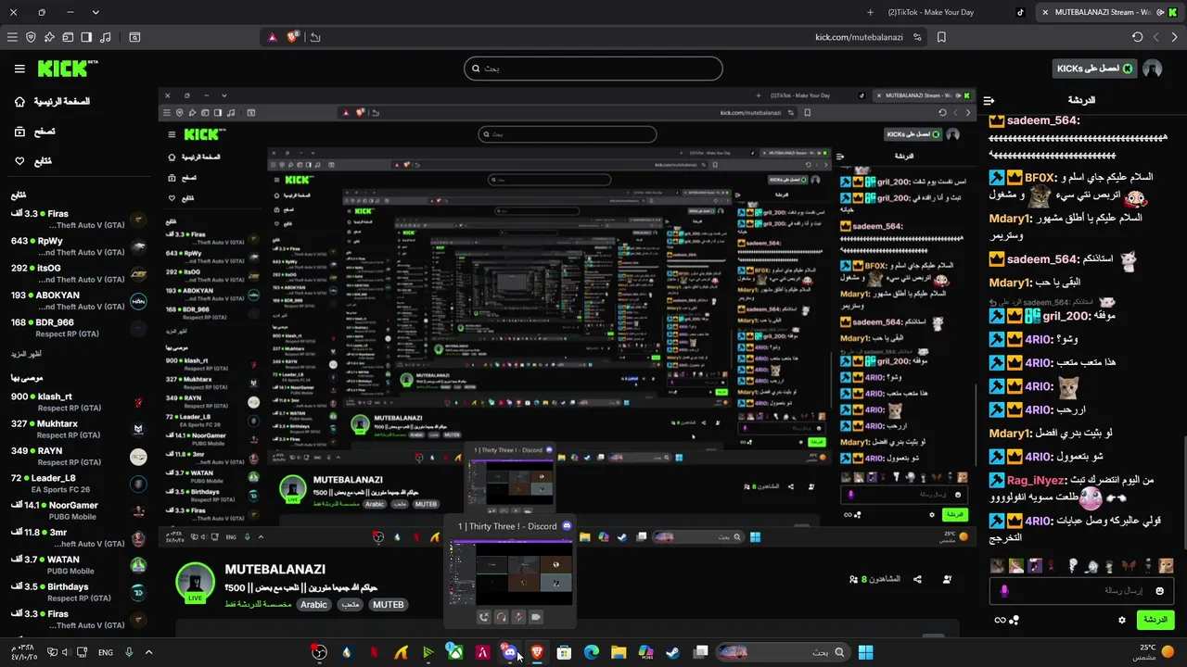The image size is (1187, 667).
Task: Open tab search dropdown chevron
Action: tap(96, 12)
